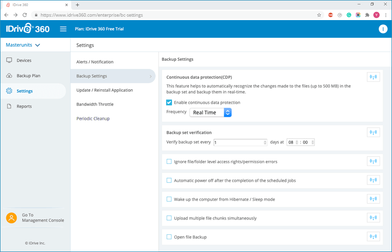
Task: Go back with browser back arrow
Action: tap(6, 15)
